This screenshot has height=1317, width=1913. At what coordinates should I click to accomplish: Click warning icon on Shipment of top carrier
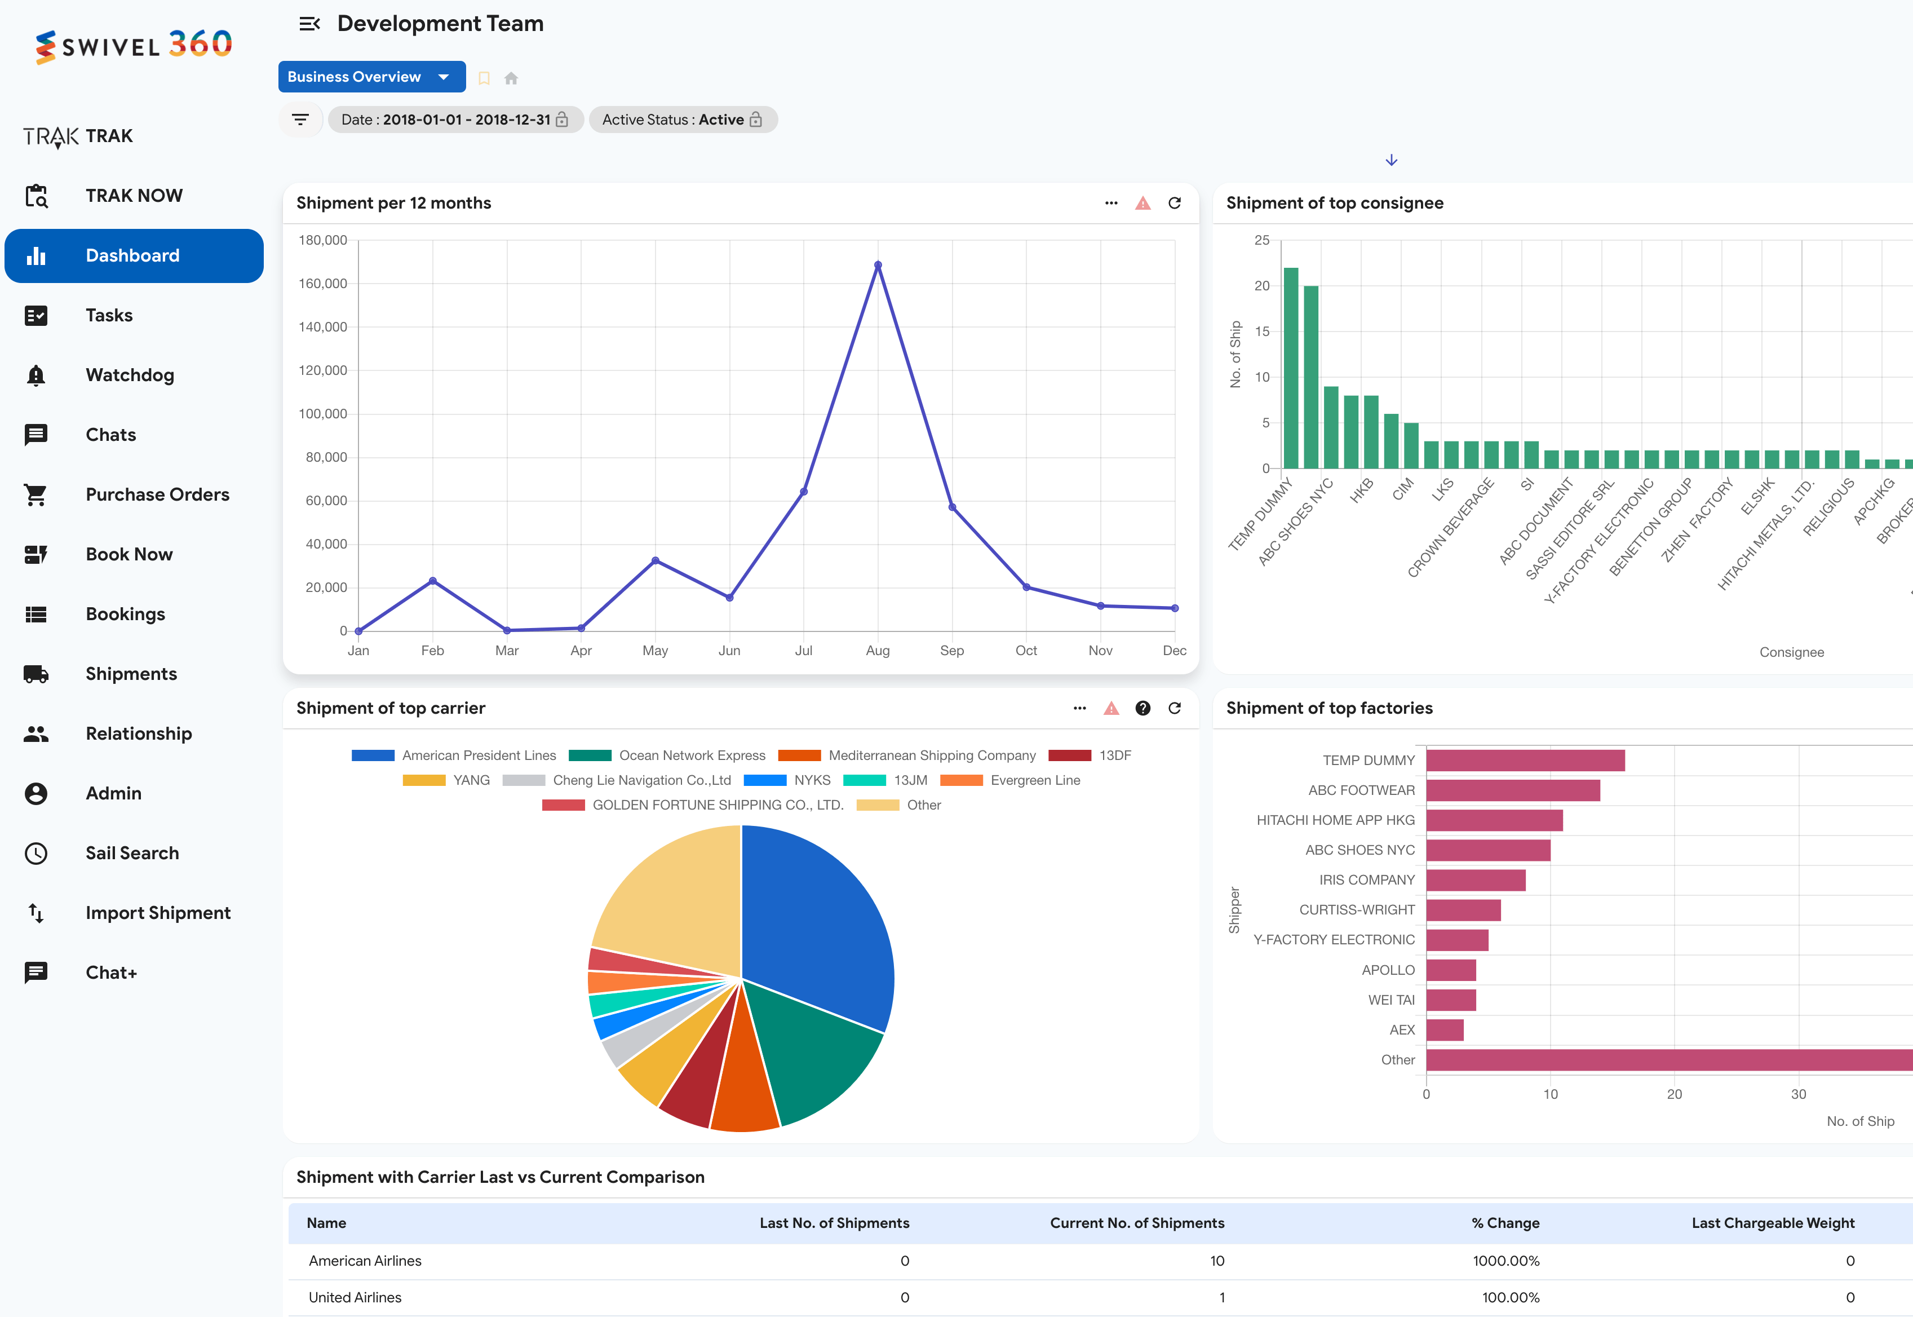(1111, 708)
